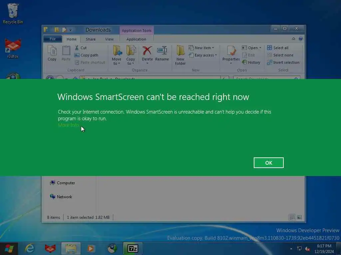Collapse the ribbon with chevron icon
The height and width of the screenshot is (255, 341).
pyautogui.click(x=294, y=39)
